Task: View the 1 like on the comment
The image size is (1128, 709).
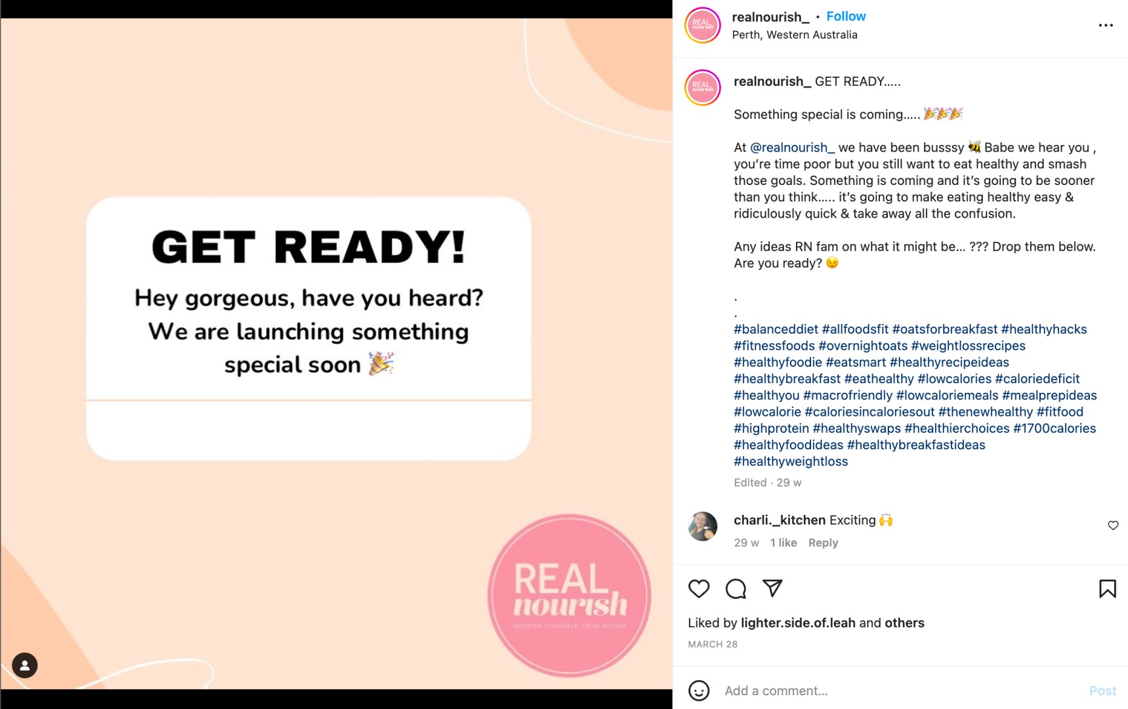Action: (x=783, y=542)
